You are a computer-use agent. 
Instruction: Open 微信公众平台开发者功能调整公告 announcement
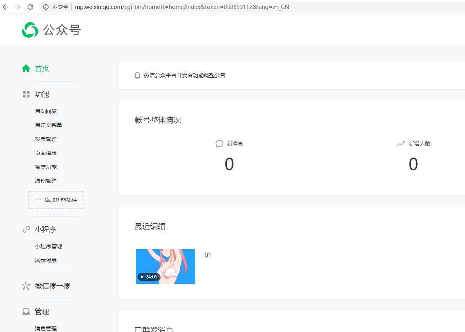point(185,75)
